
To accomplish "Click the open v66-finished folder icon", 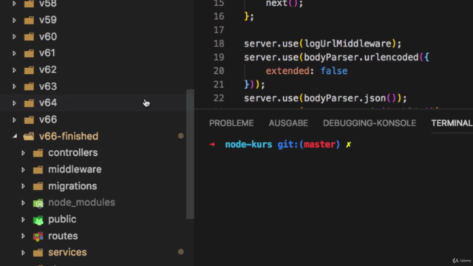I will [29, 136].
